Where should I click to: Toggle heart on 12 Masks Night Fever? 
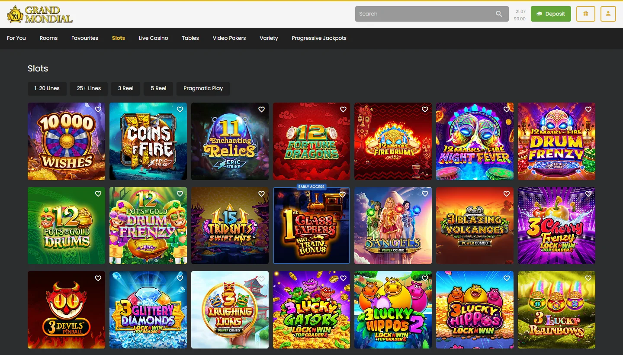507,110
